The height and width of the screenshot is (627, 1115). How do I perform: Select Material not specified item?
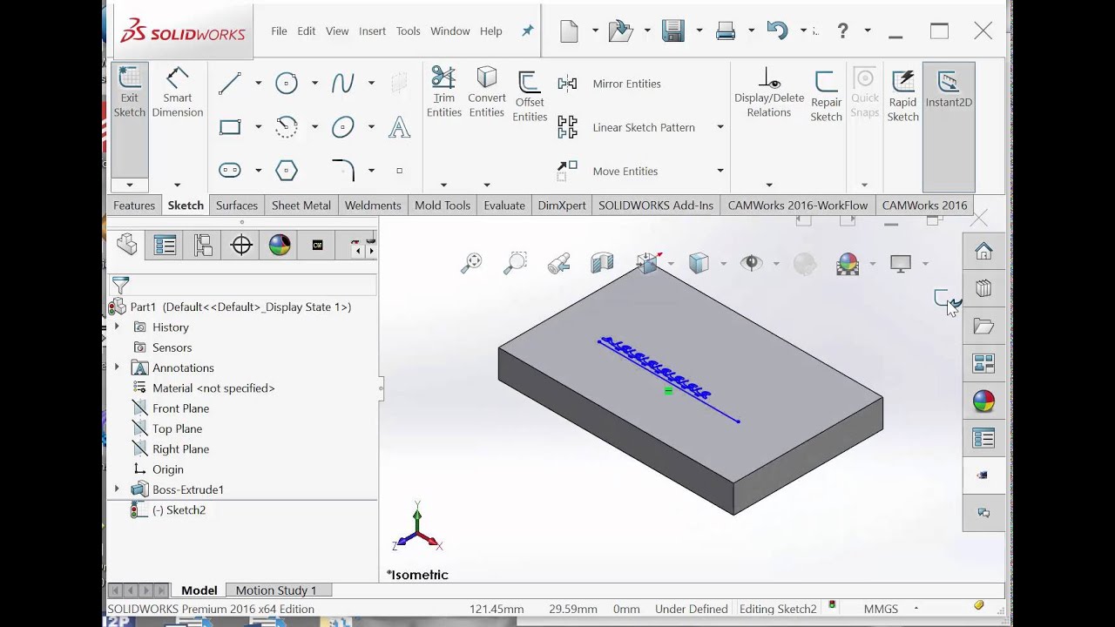coord(213,388)
